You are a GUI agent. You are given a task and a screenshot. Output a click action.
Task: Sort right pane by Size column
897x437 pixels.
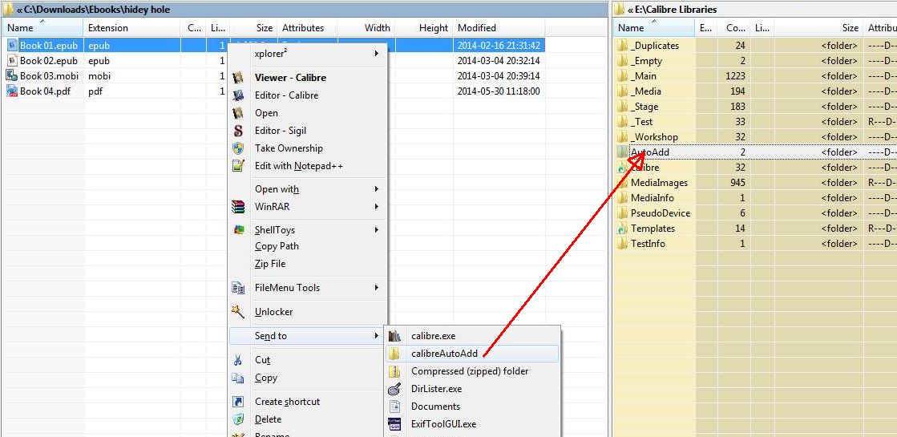point(818,27)
